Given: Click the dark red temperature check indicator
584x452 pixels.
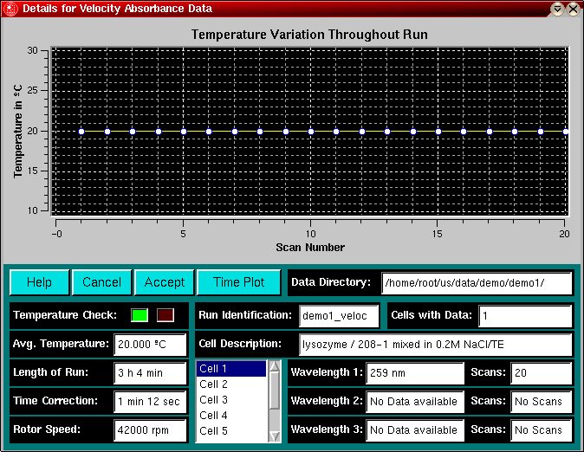Looking at the screenshot, I should [165, 315].
